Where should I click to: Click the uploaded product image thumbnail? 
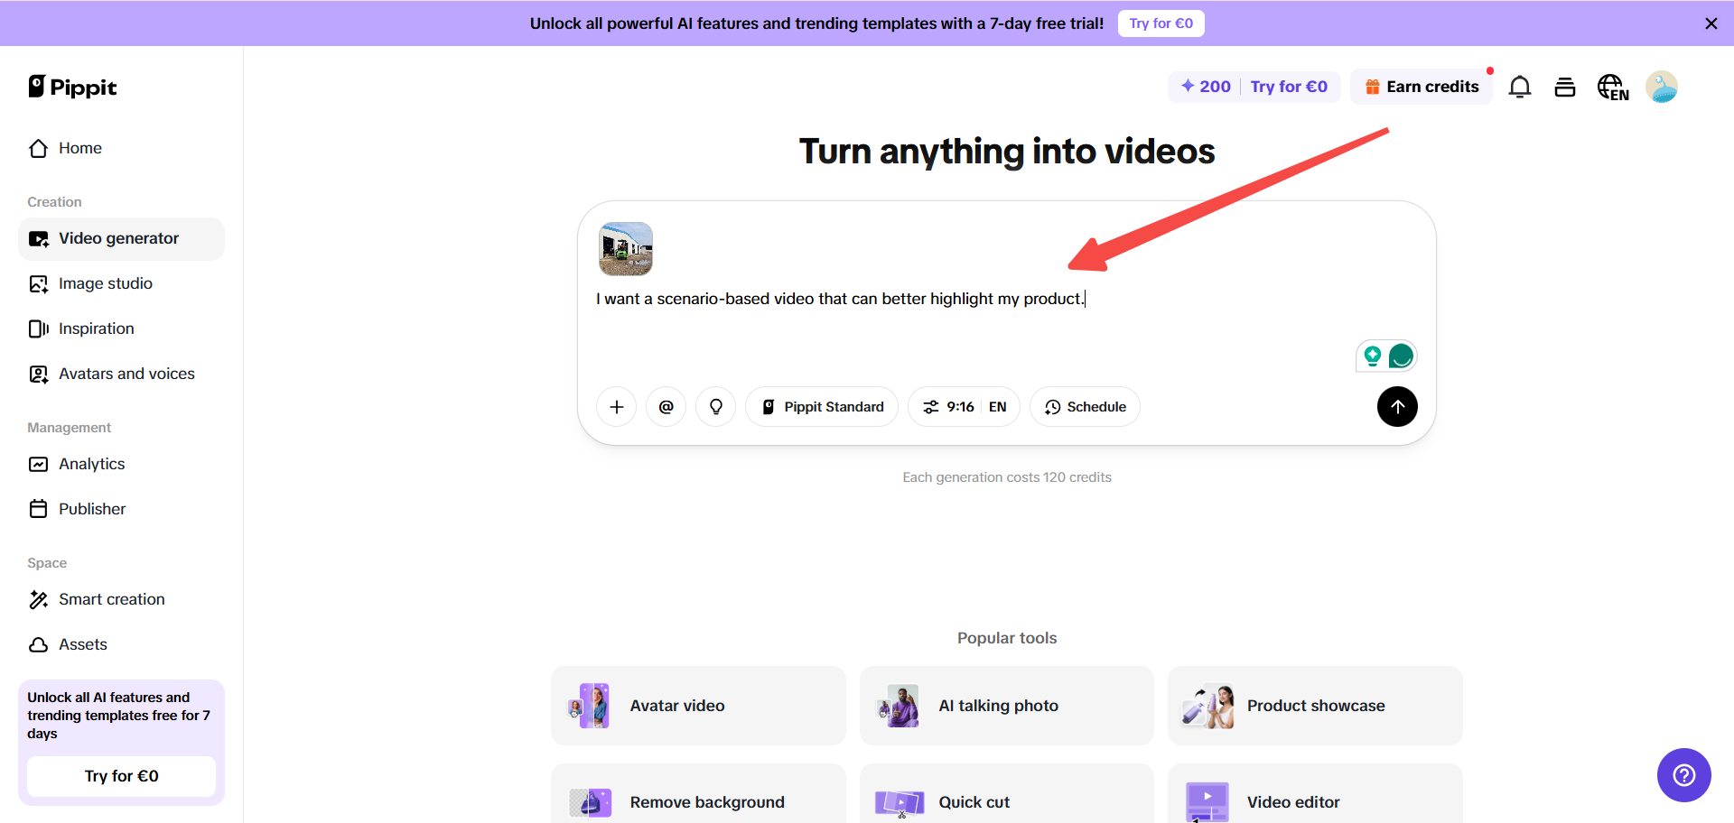(x=626, y=249)
